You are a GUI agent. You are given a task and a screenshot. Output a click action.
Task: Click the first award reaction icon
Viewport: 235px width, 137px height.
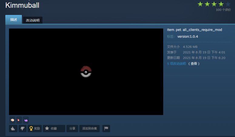12,120
